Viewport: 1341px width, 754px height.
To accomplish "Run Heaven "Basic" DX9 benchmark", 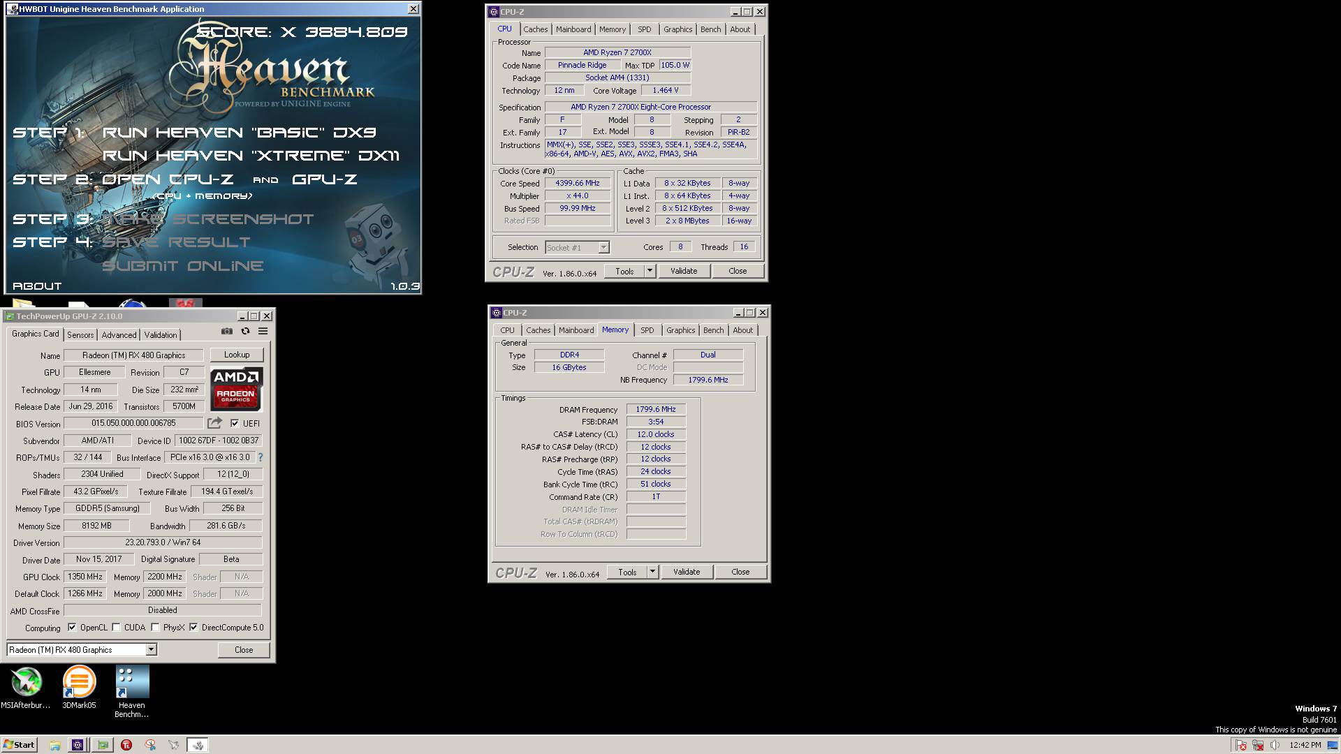I will point(240,132).
